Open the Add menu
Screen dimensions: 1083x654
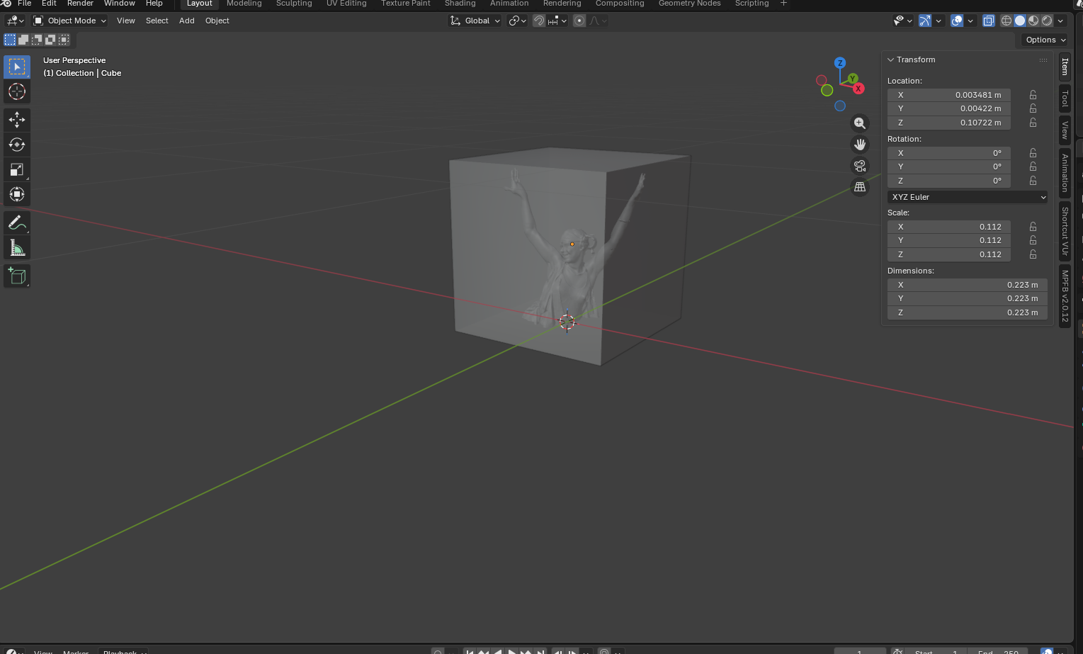(186, 21)
